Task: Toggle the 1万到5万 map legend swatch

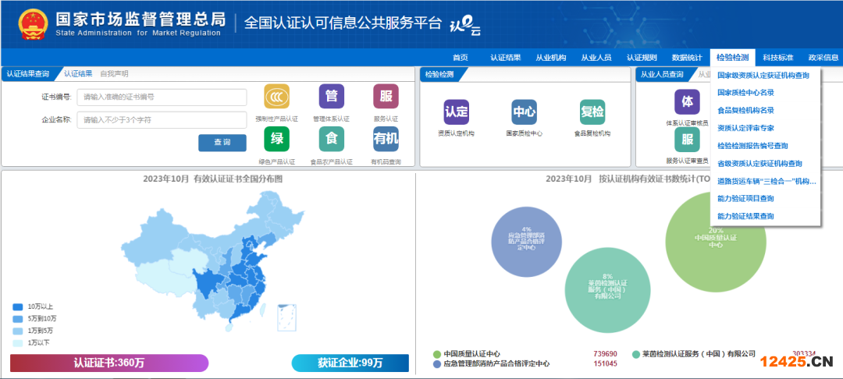Action: pyautogui.click(x=18, y=331)
